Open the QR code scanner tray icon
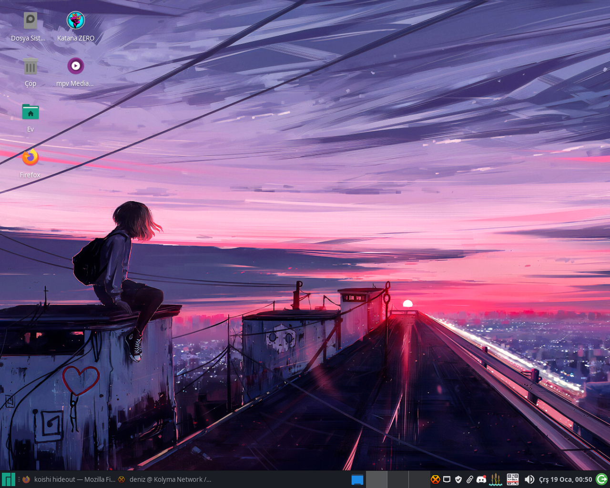Viewport: 610px width, 488px height. coord(513,479)
